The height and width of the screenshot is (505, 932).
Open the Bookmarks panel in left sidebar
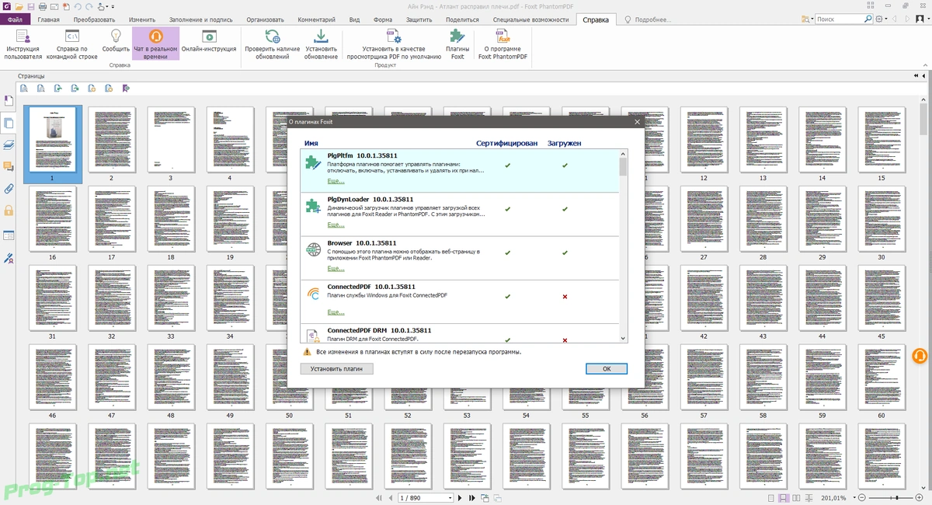click(x=9, y=101)
